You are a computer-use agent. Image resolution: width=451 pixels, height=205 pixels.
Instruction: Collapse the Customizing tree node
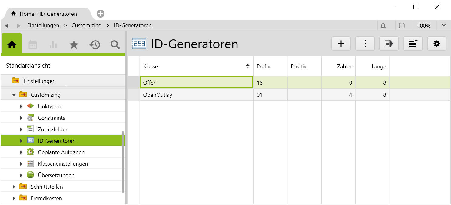(14, 95)
